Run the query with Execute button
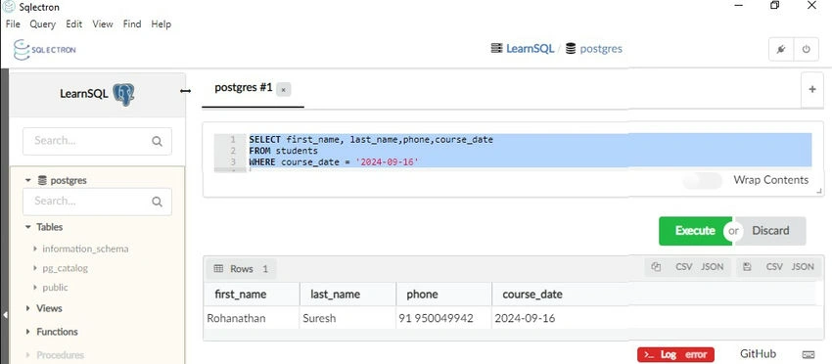Screen dimensions: 832x364 (x=695, y=231)
